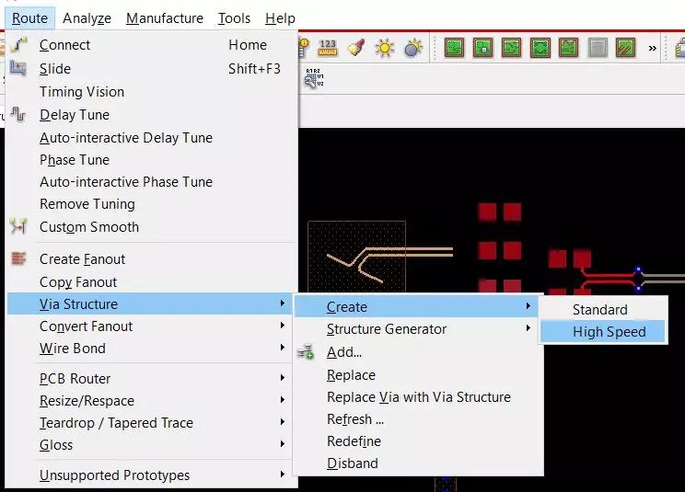Click the paintbrush highlight toolbar icon
The width and height of the screenshot is (685, 492).
tap(355, 48)
